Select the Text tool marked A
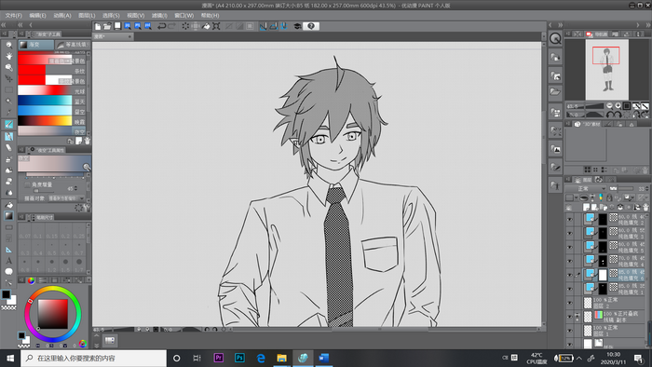Image resolution: width=652 pixels, height=367 pixels. [x=8, y=261]
